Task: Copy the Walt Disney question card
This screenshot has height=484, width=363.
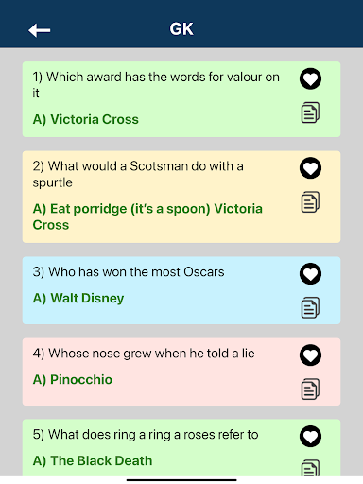Action: coord(310,307)
